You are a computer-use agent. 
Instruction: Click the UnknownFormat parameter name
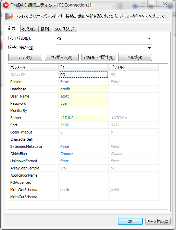24,161
